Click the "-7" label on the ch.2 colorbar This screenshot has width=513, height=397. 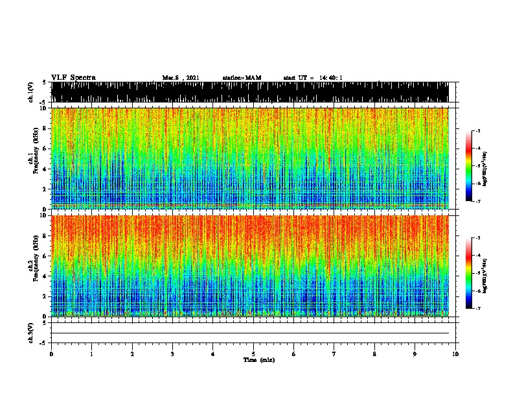point(478,308)
